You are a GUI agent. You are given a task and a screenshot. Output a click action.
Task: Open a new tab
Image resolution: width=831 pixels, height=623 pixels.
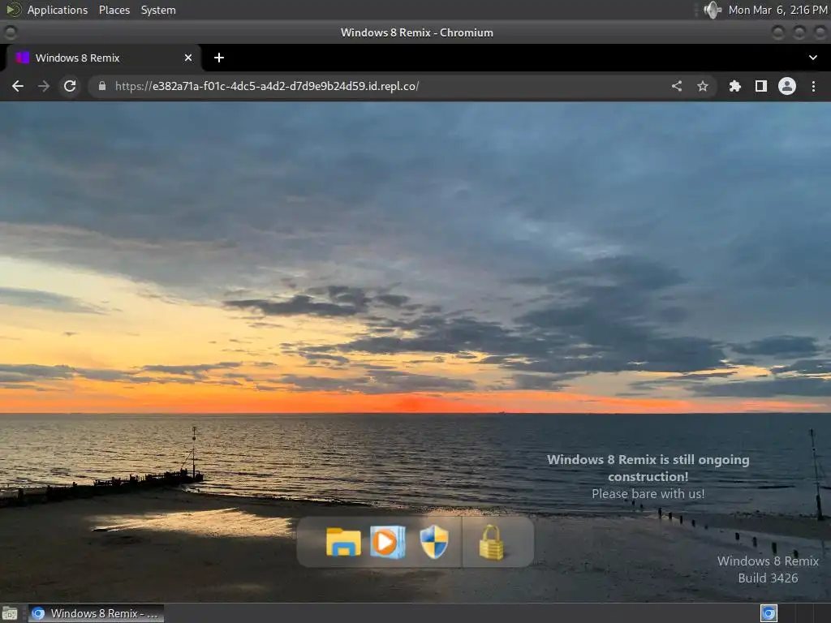tap(219, 58)
